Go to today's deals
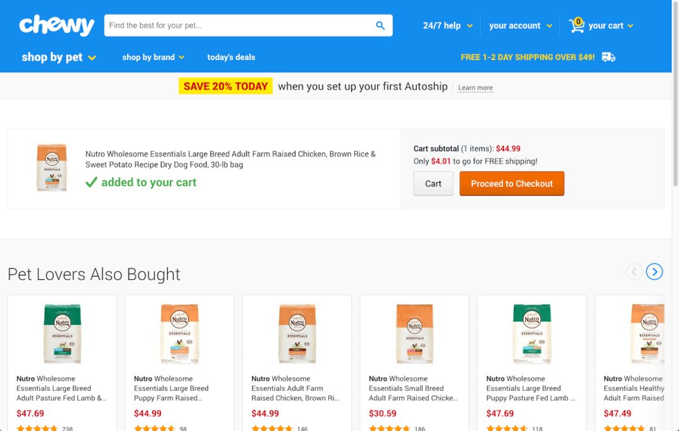 (231, 57)
